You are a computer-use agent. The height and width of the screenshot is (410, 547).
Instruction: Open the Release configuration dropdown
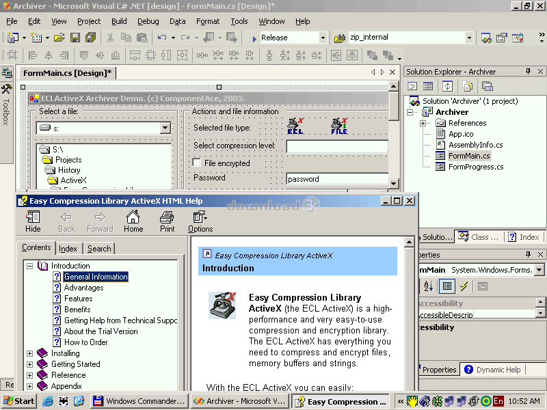pos(323,38)
